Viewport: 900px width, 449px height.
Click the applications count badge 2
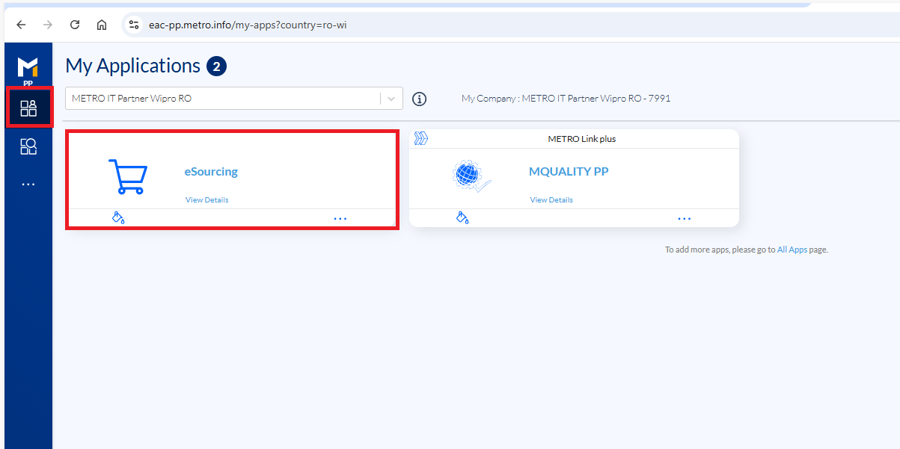tap(216, 66)
